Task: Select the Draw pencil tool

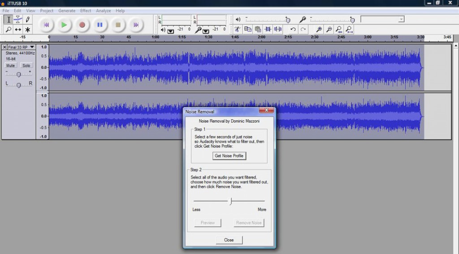Action: pos(27,20)
